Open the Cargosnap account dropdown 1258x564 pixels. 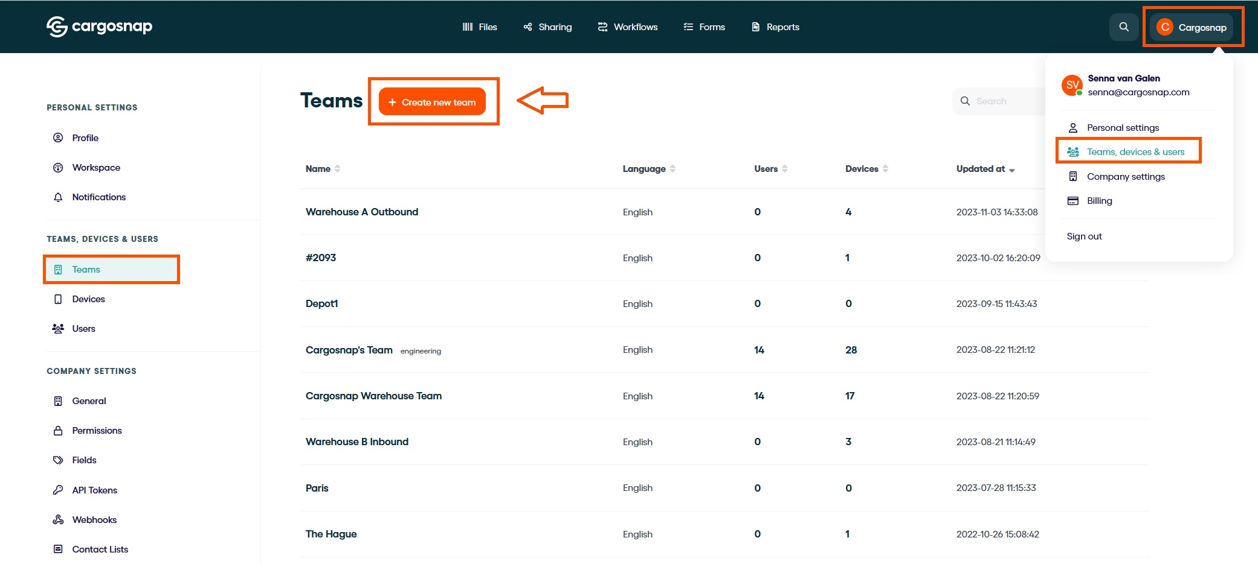[1192, 27]
